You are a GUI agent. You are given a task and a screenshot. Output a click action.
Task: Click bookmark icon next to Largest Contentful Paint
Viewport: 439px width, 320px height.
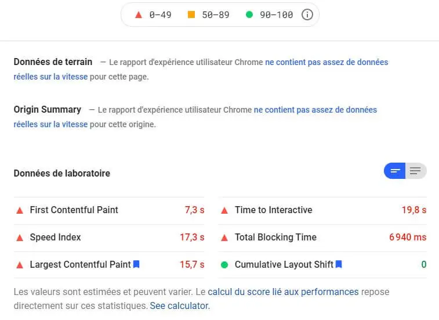pyautogui.click(x=136, y=264)
